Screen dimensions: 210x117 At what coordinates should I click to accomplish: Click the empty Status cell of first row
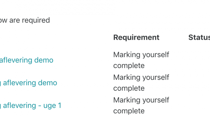pyautogui.click(x=199, y=60)
